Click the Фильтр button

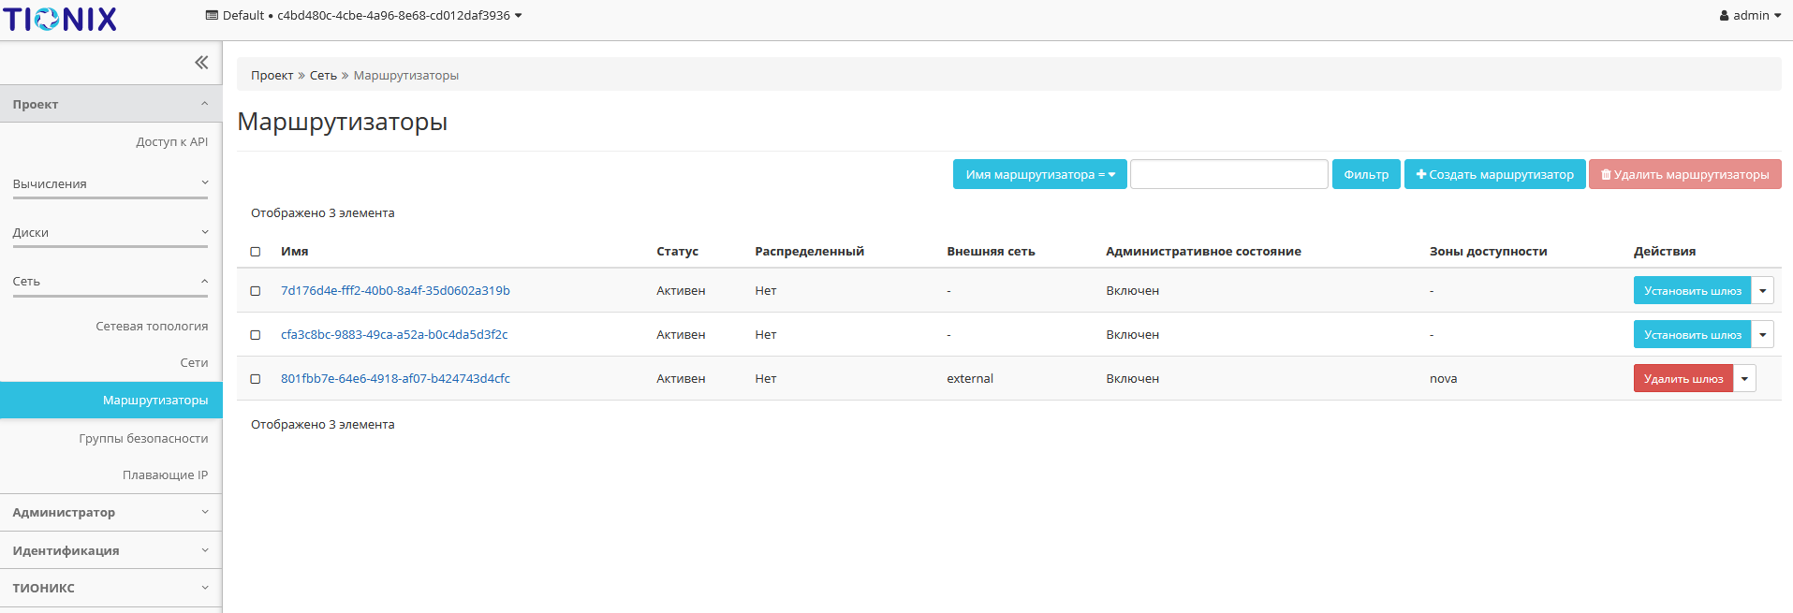point(1366,175)
